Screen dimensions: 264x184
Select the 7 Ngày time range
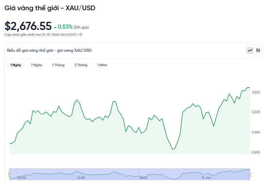[36, 65]
